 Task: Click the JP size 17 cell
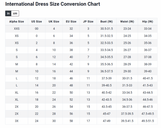coord(88,121)
